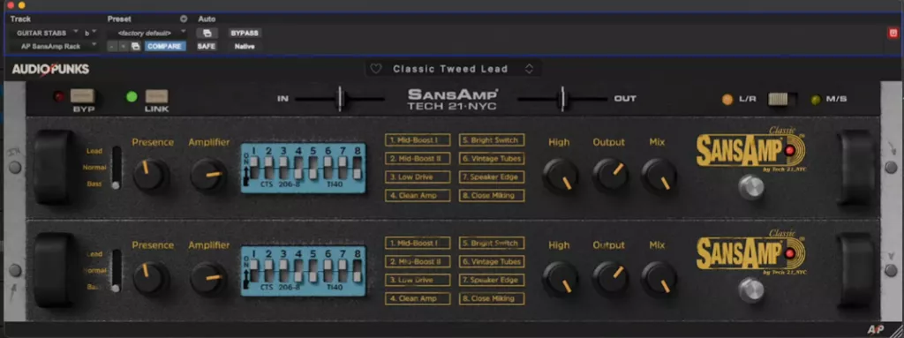The image size is (904, 338).
Task: Toggle DIP switch 2 on the lower unit
Action: 268,271
